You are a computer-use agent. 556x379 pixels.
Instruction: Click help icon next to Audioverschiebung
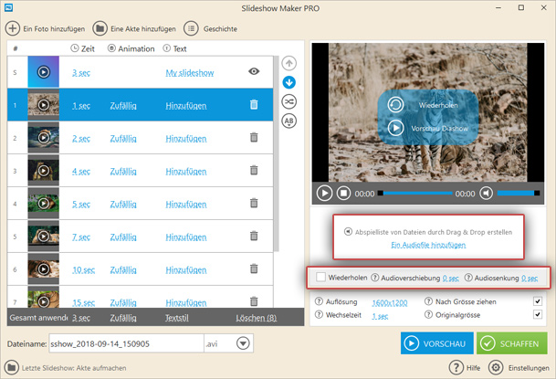tap(375, 278)
